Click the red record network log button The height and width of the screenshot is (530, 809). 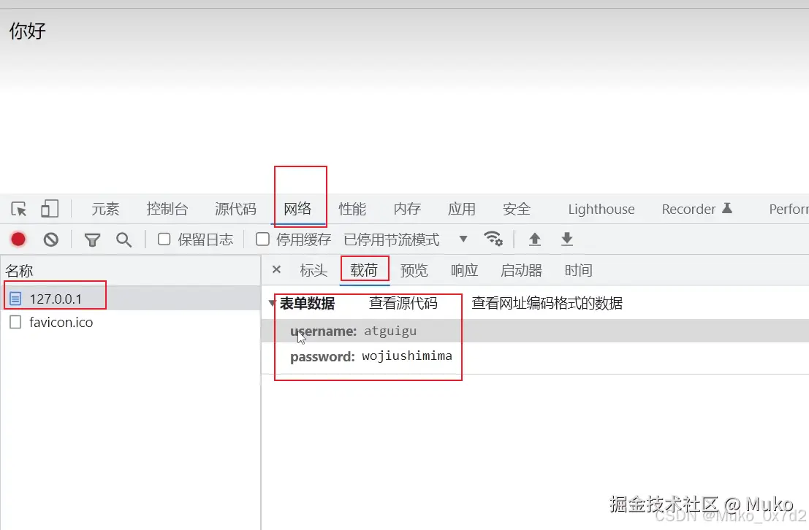coord(18,239)
